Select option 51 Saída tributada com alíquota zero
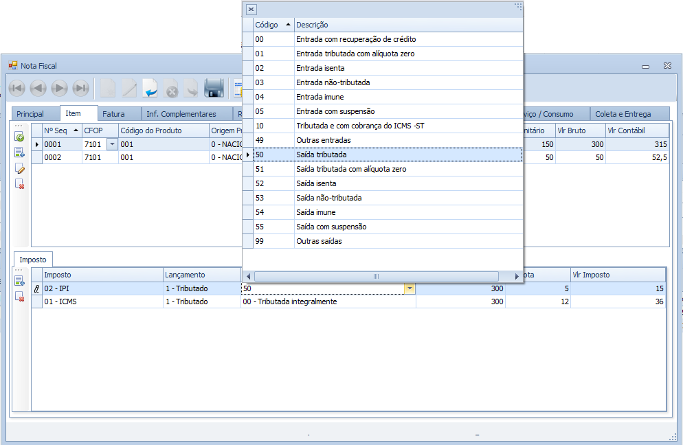The image size is (683, 445). [x=388, y=169]
